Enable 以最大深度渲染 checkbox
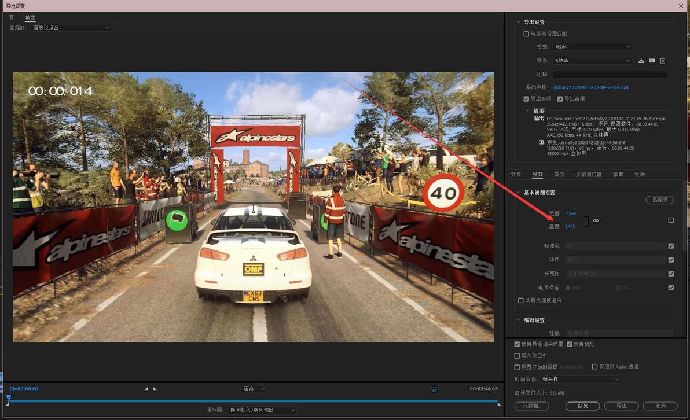The height and width of the screenshot is (420, 690). click(520, 300)
